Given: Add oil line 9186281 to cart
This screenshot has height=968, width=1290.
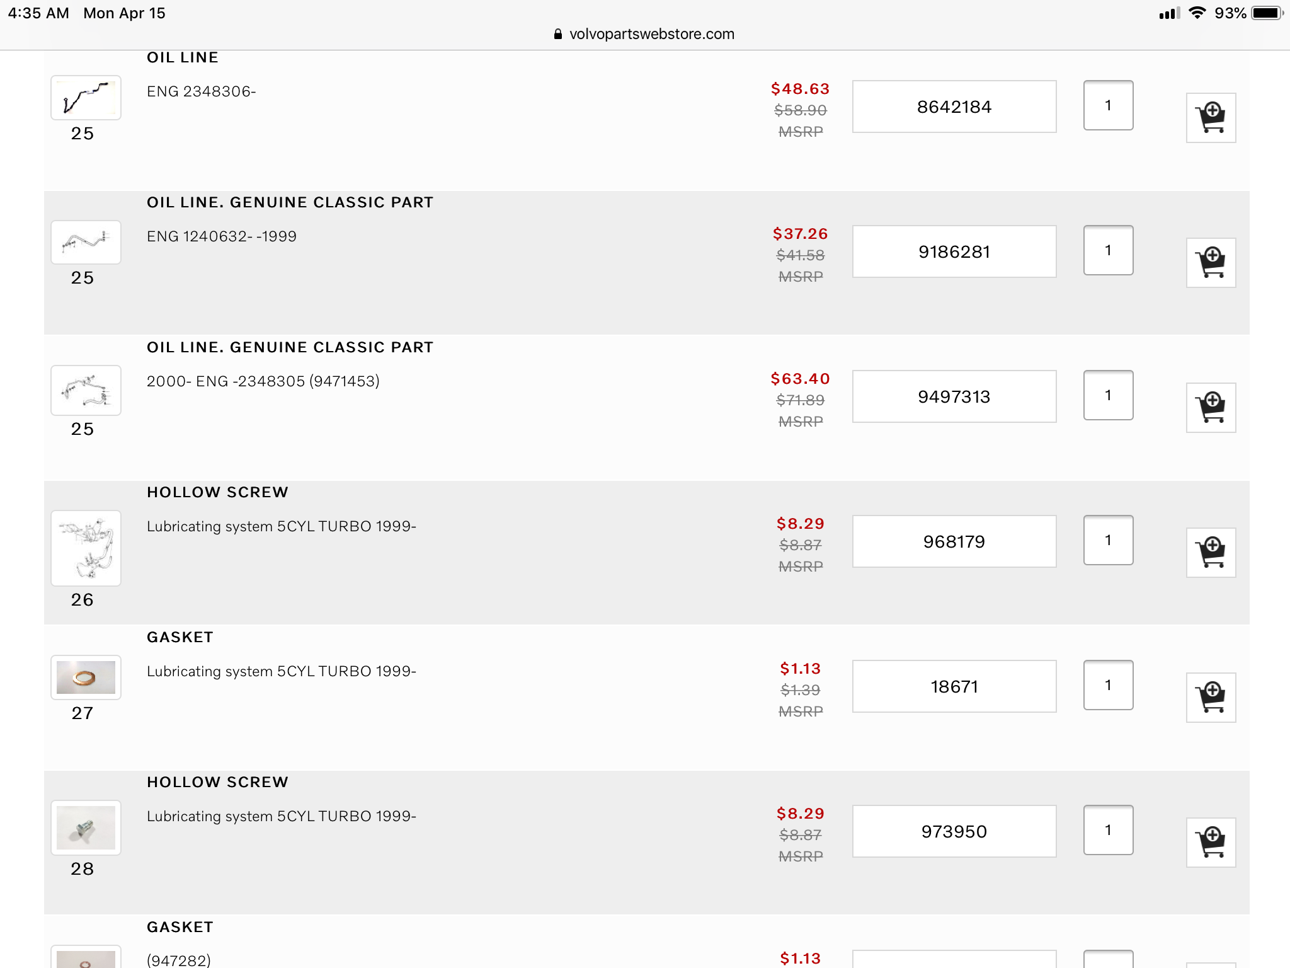Looking at the screenshot, I should coord(1211,263).
